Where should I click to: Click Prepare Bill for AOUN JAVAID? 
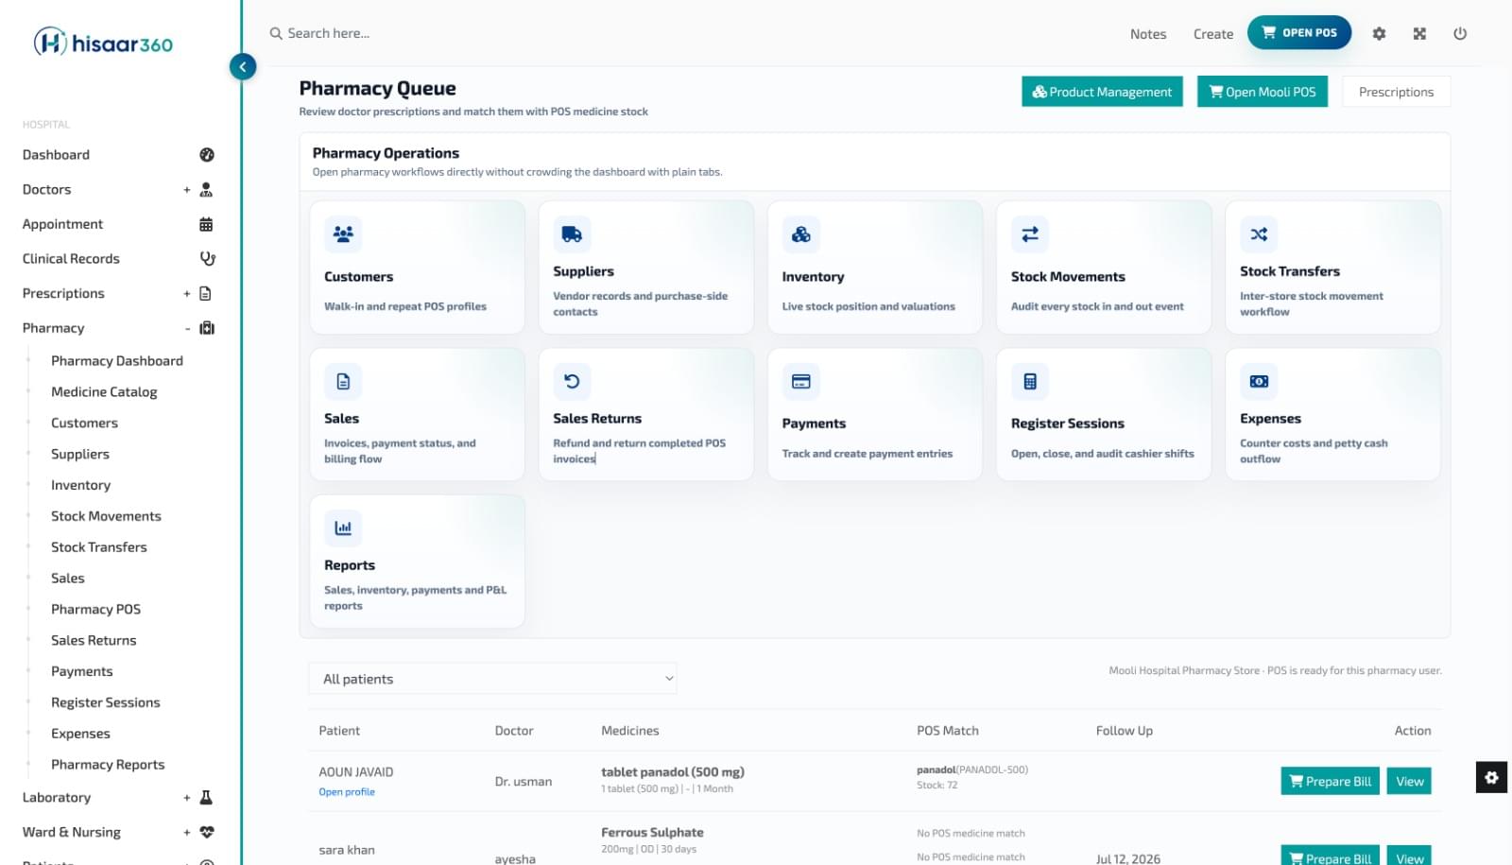pos(1330,781)
